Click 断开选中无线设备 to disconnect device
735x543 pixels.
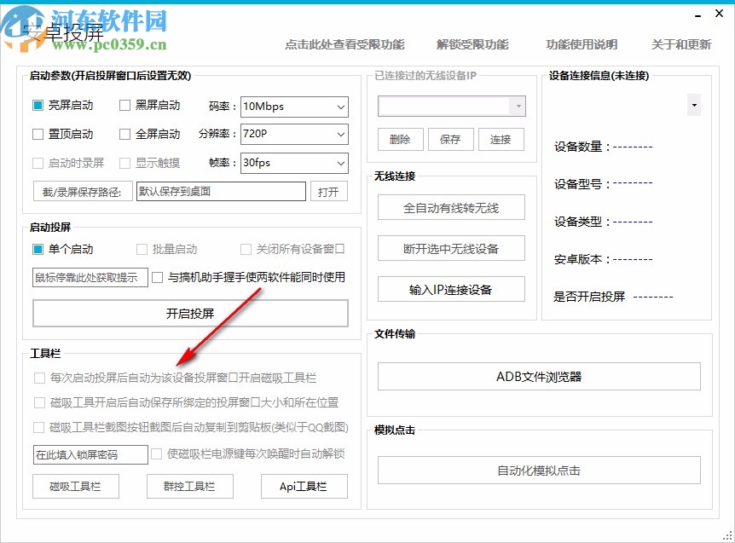pyautogui.click(x=450, y=248)
